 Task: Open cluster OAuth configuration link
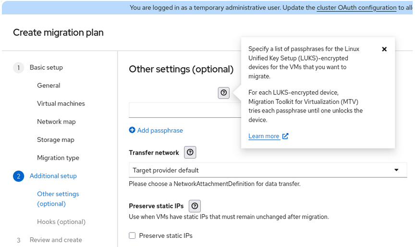[356, 8]
